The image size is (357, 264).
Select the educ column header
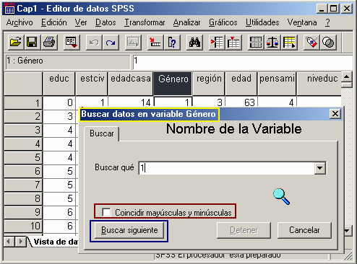59,83
